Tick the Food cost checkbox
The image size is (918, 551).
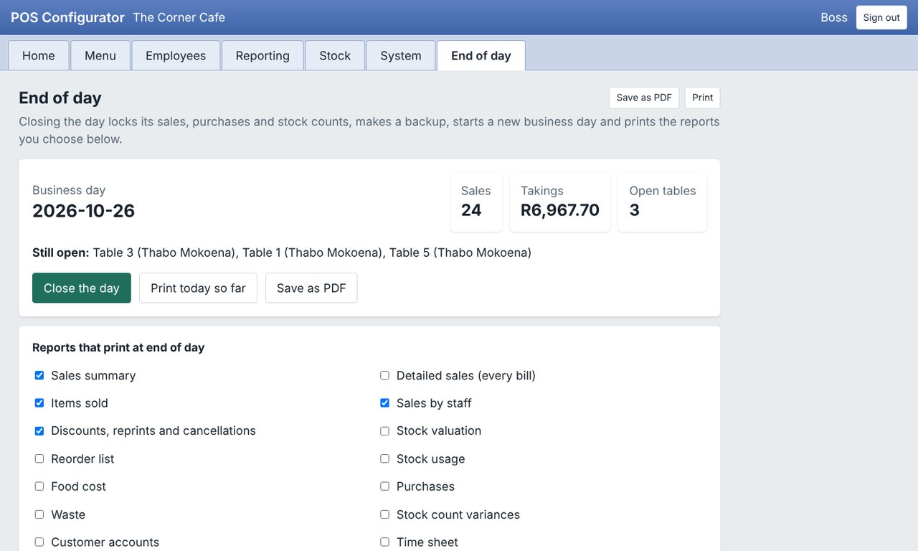tap(39, 486)
